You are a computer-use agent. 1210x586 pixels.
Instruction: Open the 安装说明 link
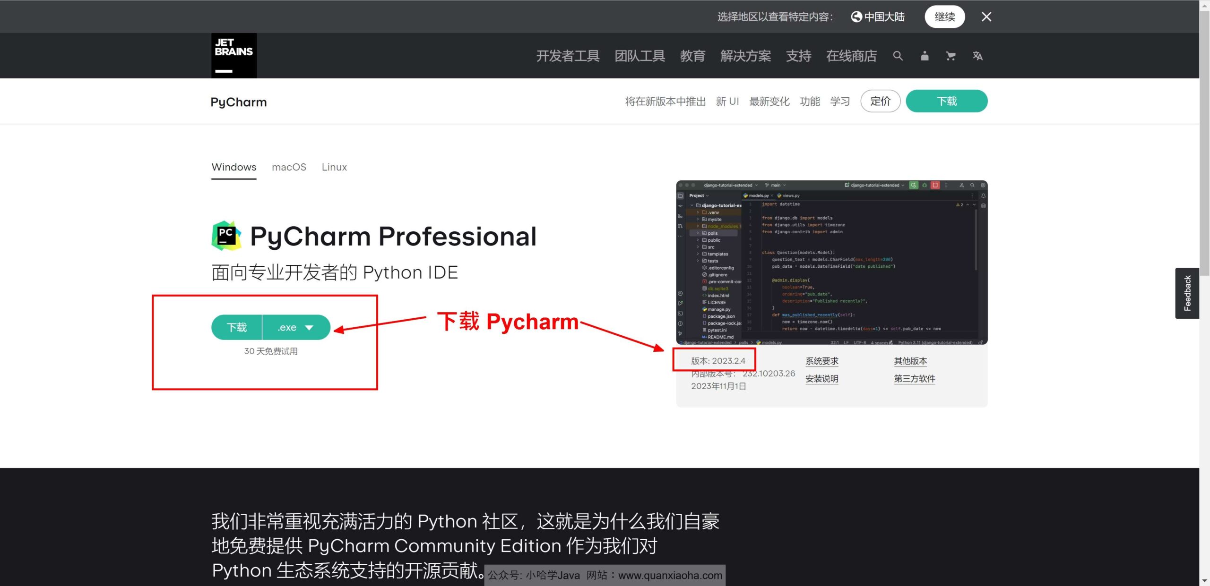(x=822, y=379)
